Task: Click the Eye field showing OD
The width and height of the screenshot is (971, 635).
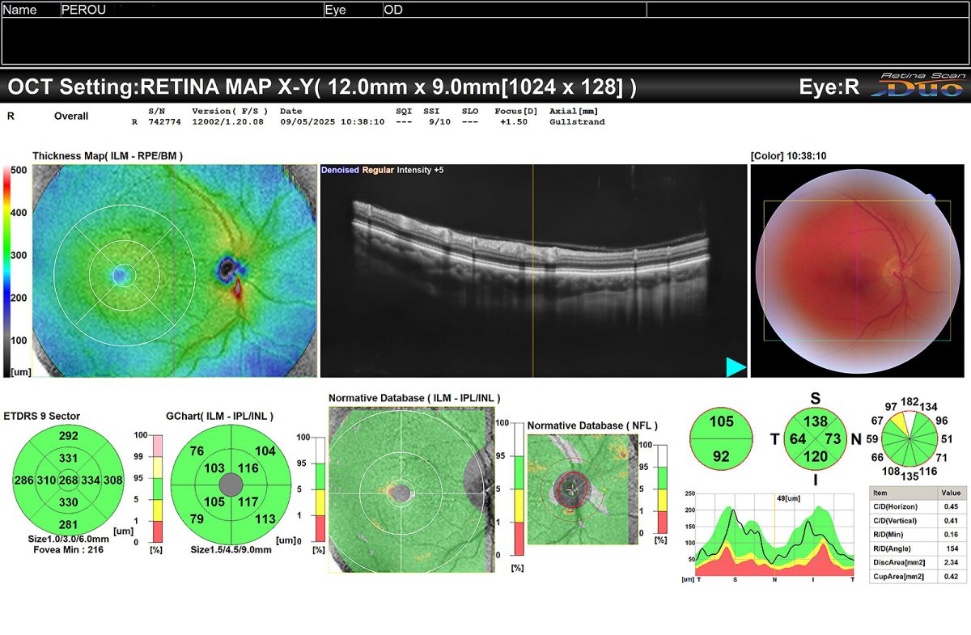Action: (x=515, y=10)
